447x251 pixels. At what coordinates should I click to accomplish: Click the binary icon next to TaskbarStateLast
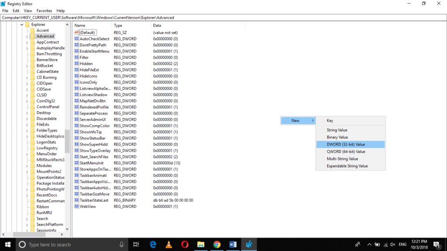(76, 200)
